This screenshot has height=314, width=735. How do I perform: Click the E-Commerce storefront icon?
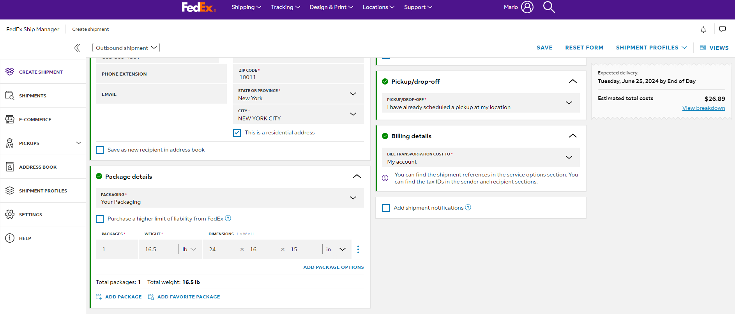point(10,119)
